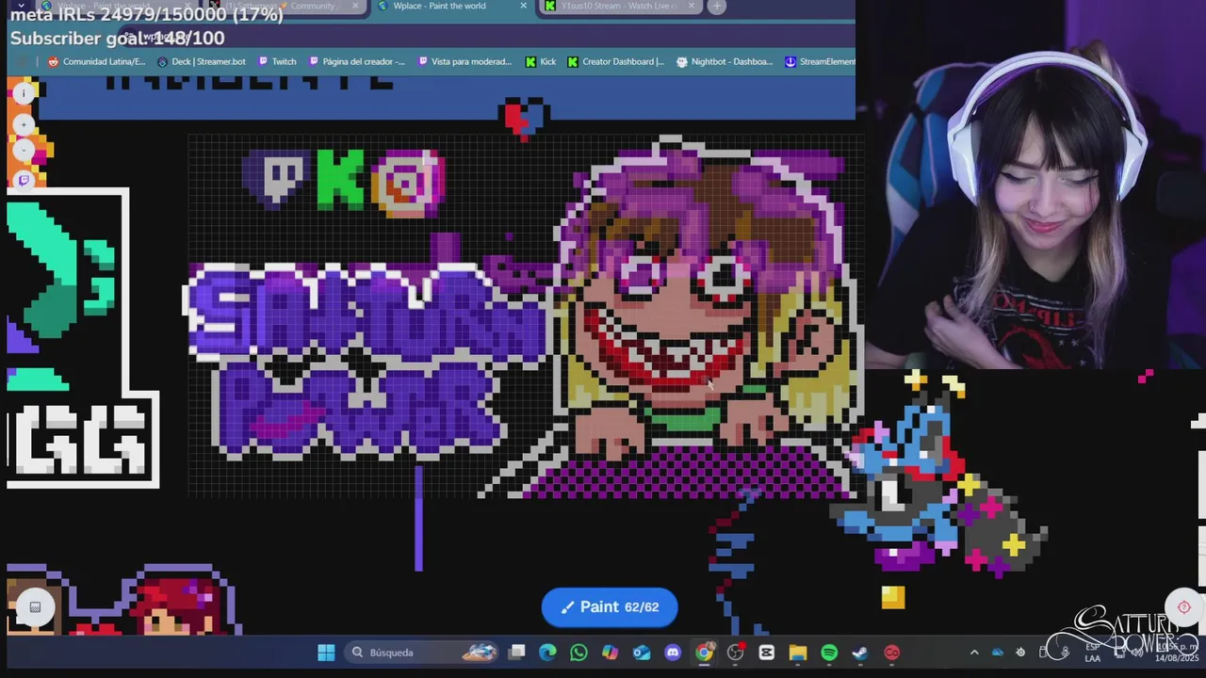Open Deck | Streamer.bot bookmark

coord(201,62)
